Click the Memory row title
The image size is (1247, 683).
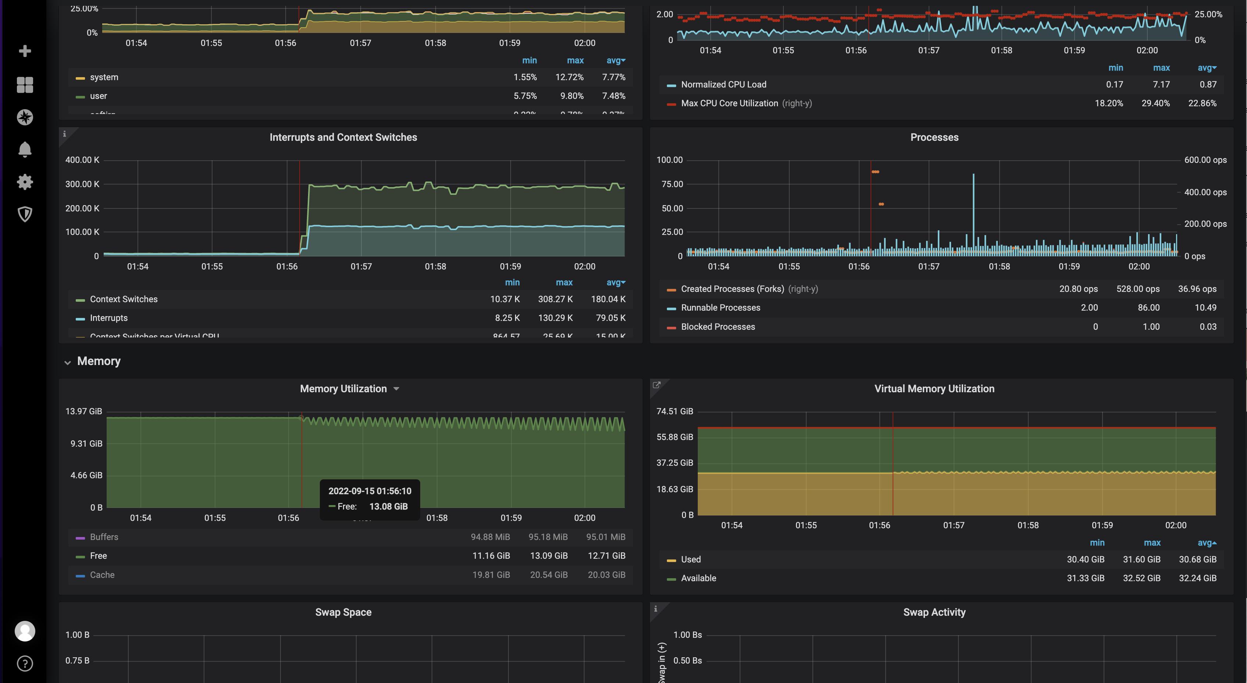pyautogui.click(x=99, y=361)
